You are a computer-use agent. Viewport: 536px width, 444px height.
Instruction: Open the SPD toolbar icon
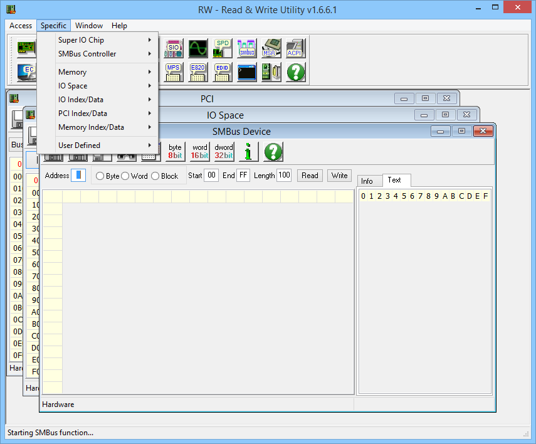pyautogui.click(x=223, y=48)
